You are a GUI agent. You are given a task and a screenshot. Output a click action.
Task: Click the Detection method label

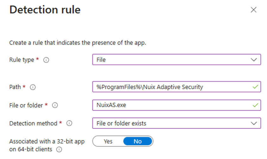pyautogui.click(x=34, y=124)
